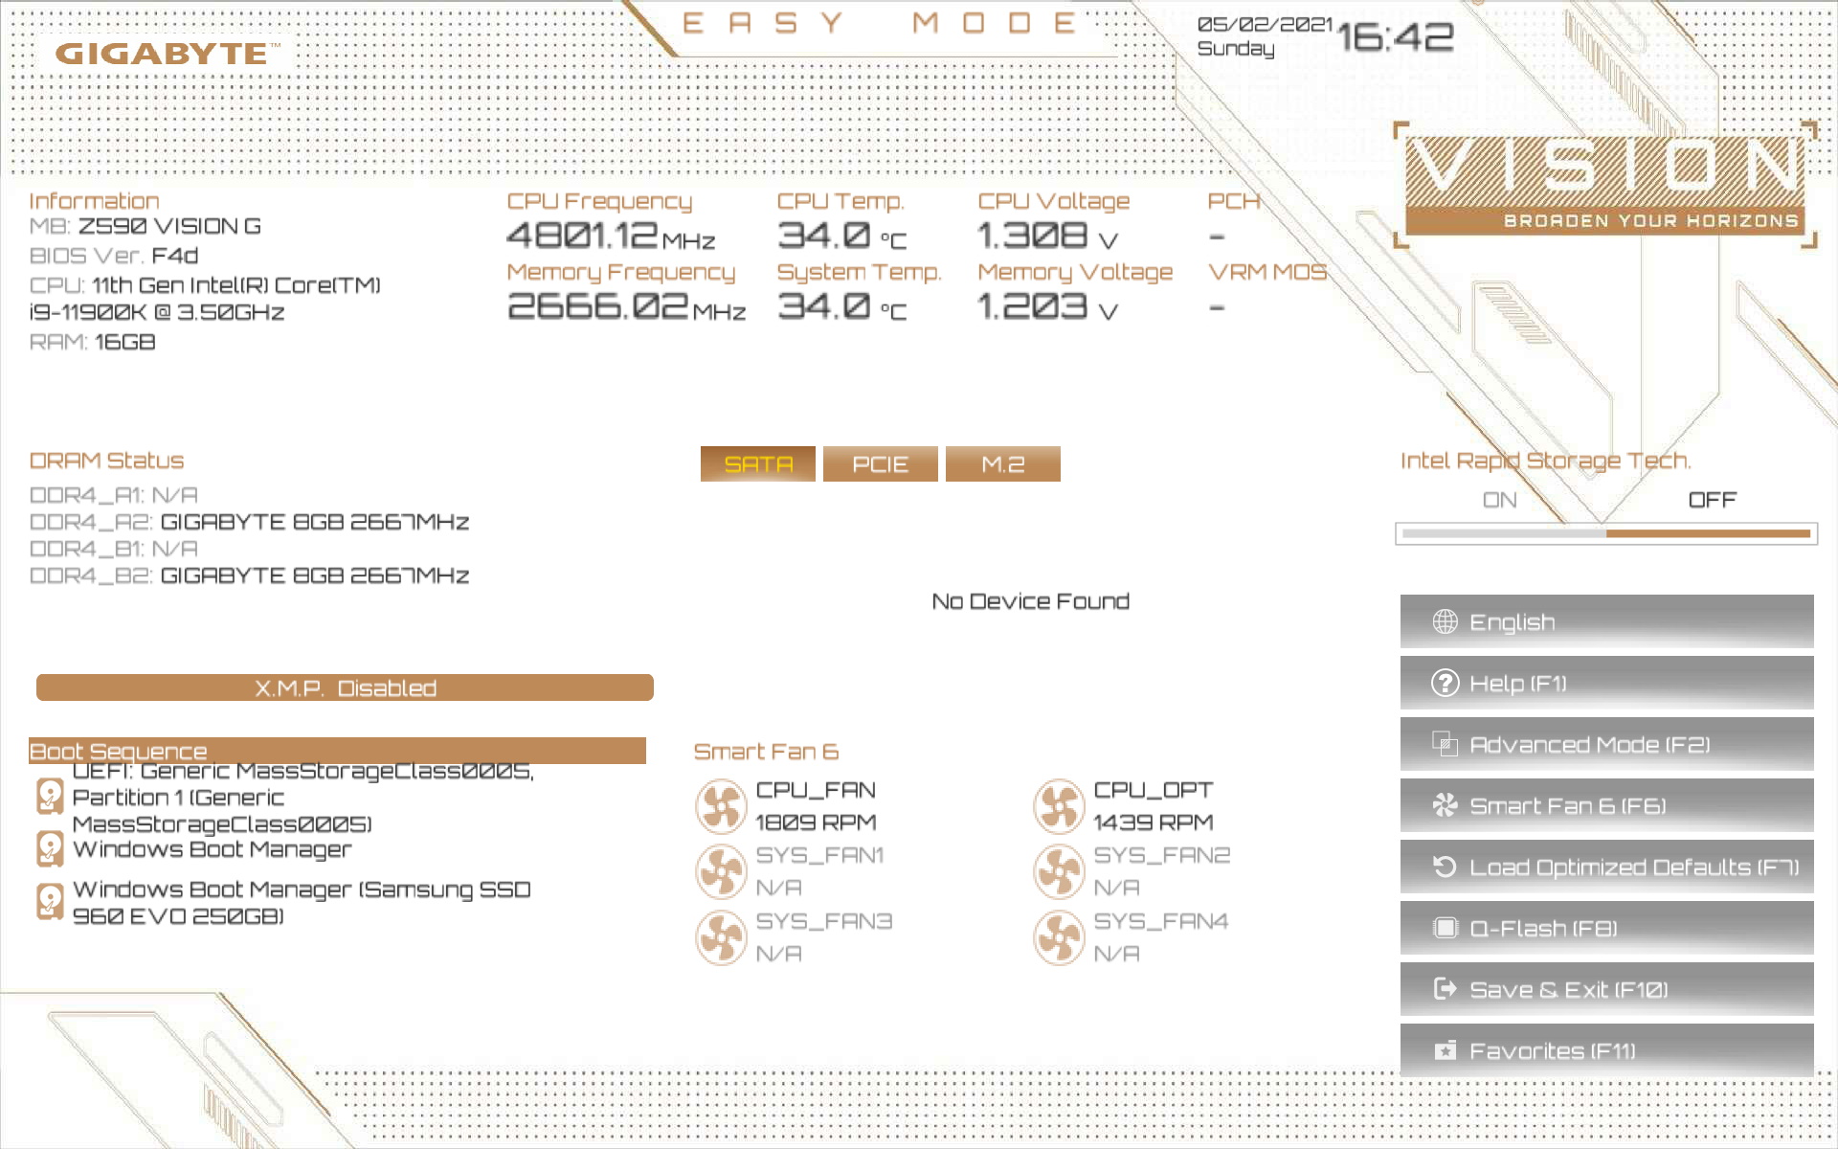Click the SYS_FAN1 fan icon
The width and height of the screenshot is (1838, 1149).
(721, 871)
